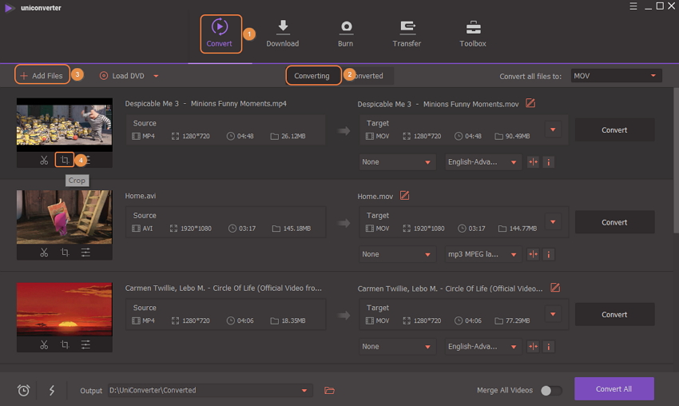The width and height of the screenshot is (679, 406).
Task: Open the Convert all files to MOV dropdown
Action: point(616,76)
